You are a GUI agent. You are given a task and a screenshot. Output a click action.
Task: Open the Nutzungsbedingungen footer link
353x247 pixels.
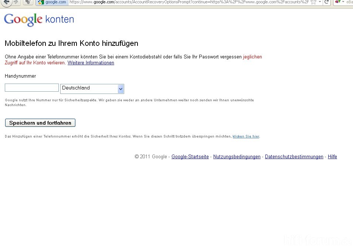(x=237, y=157)
